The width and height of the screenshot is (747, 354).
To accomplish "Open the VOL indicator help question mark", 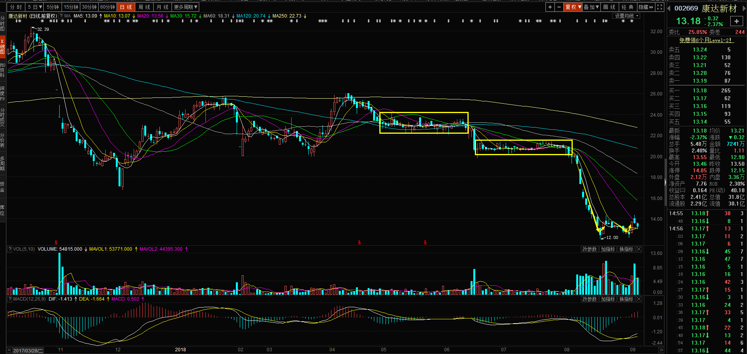I will pyautogui.click(x=9, y=249).
